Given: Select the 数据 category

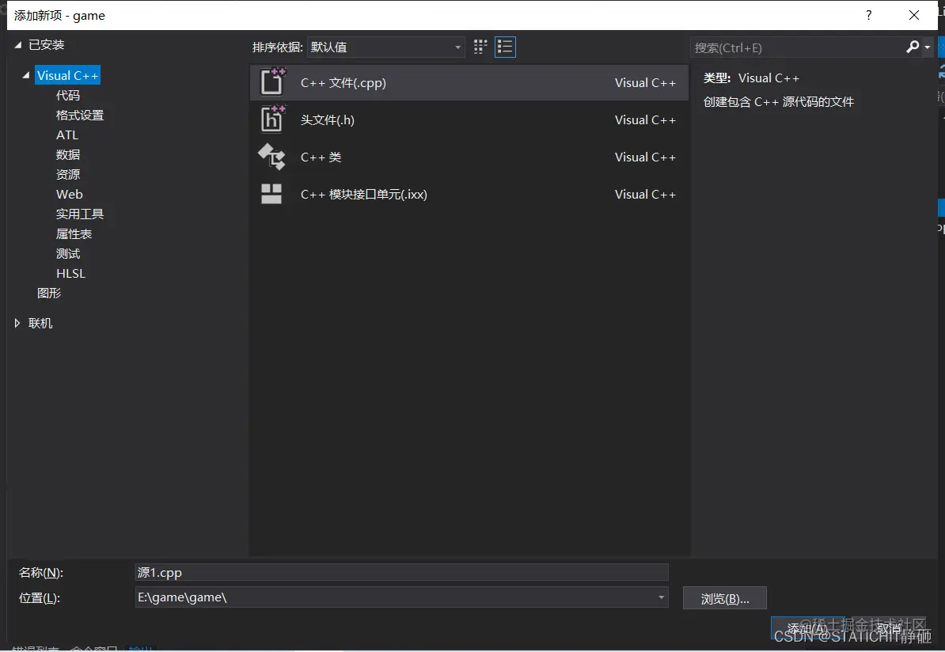Looking at the screenshot, I should coord(68,155).
